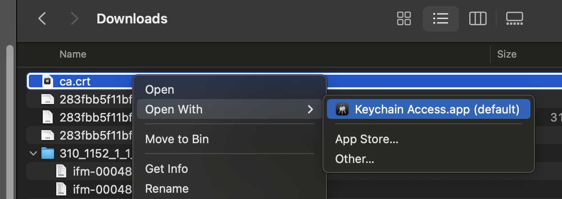This screenshot has width=562, height=199.
Task: Expand the Open With submenu arrow
Action: 310,109
